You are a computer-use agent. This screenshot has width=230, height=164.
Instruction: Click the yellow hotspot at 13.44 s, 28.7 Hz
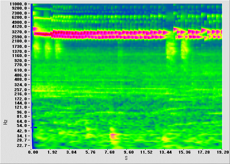(165, 139)
